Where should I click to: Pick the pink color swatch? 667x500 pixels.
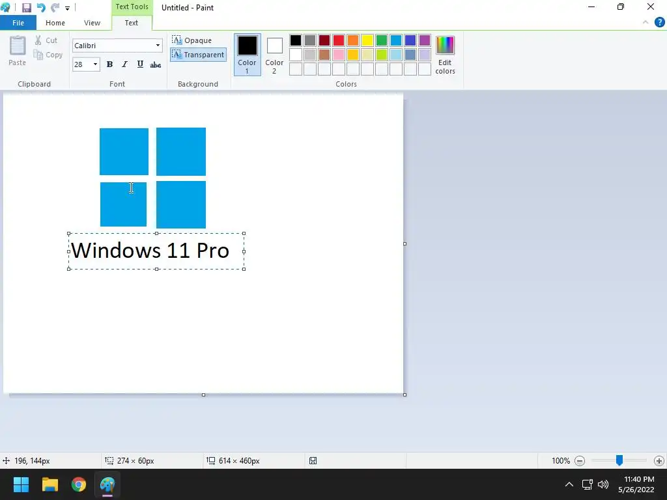tap(339, 55)
